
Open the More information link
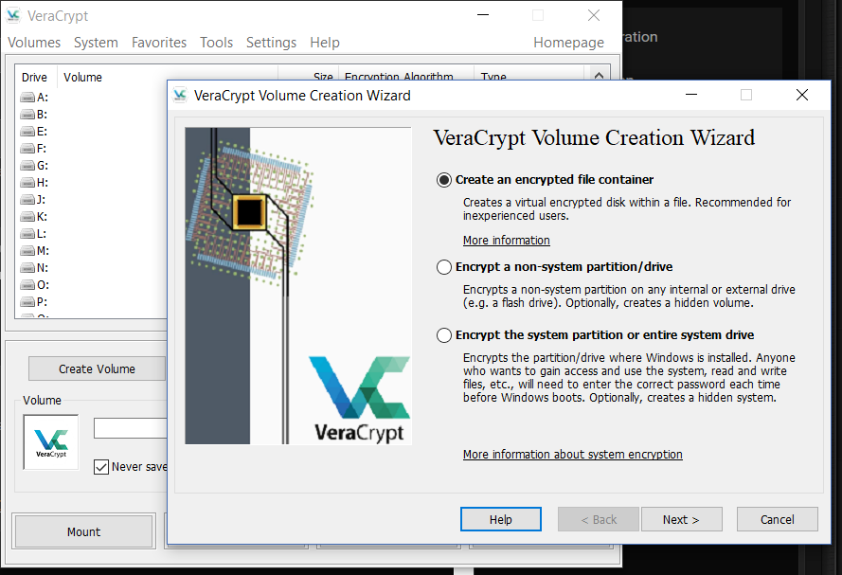click(x=507, y=240)
